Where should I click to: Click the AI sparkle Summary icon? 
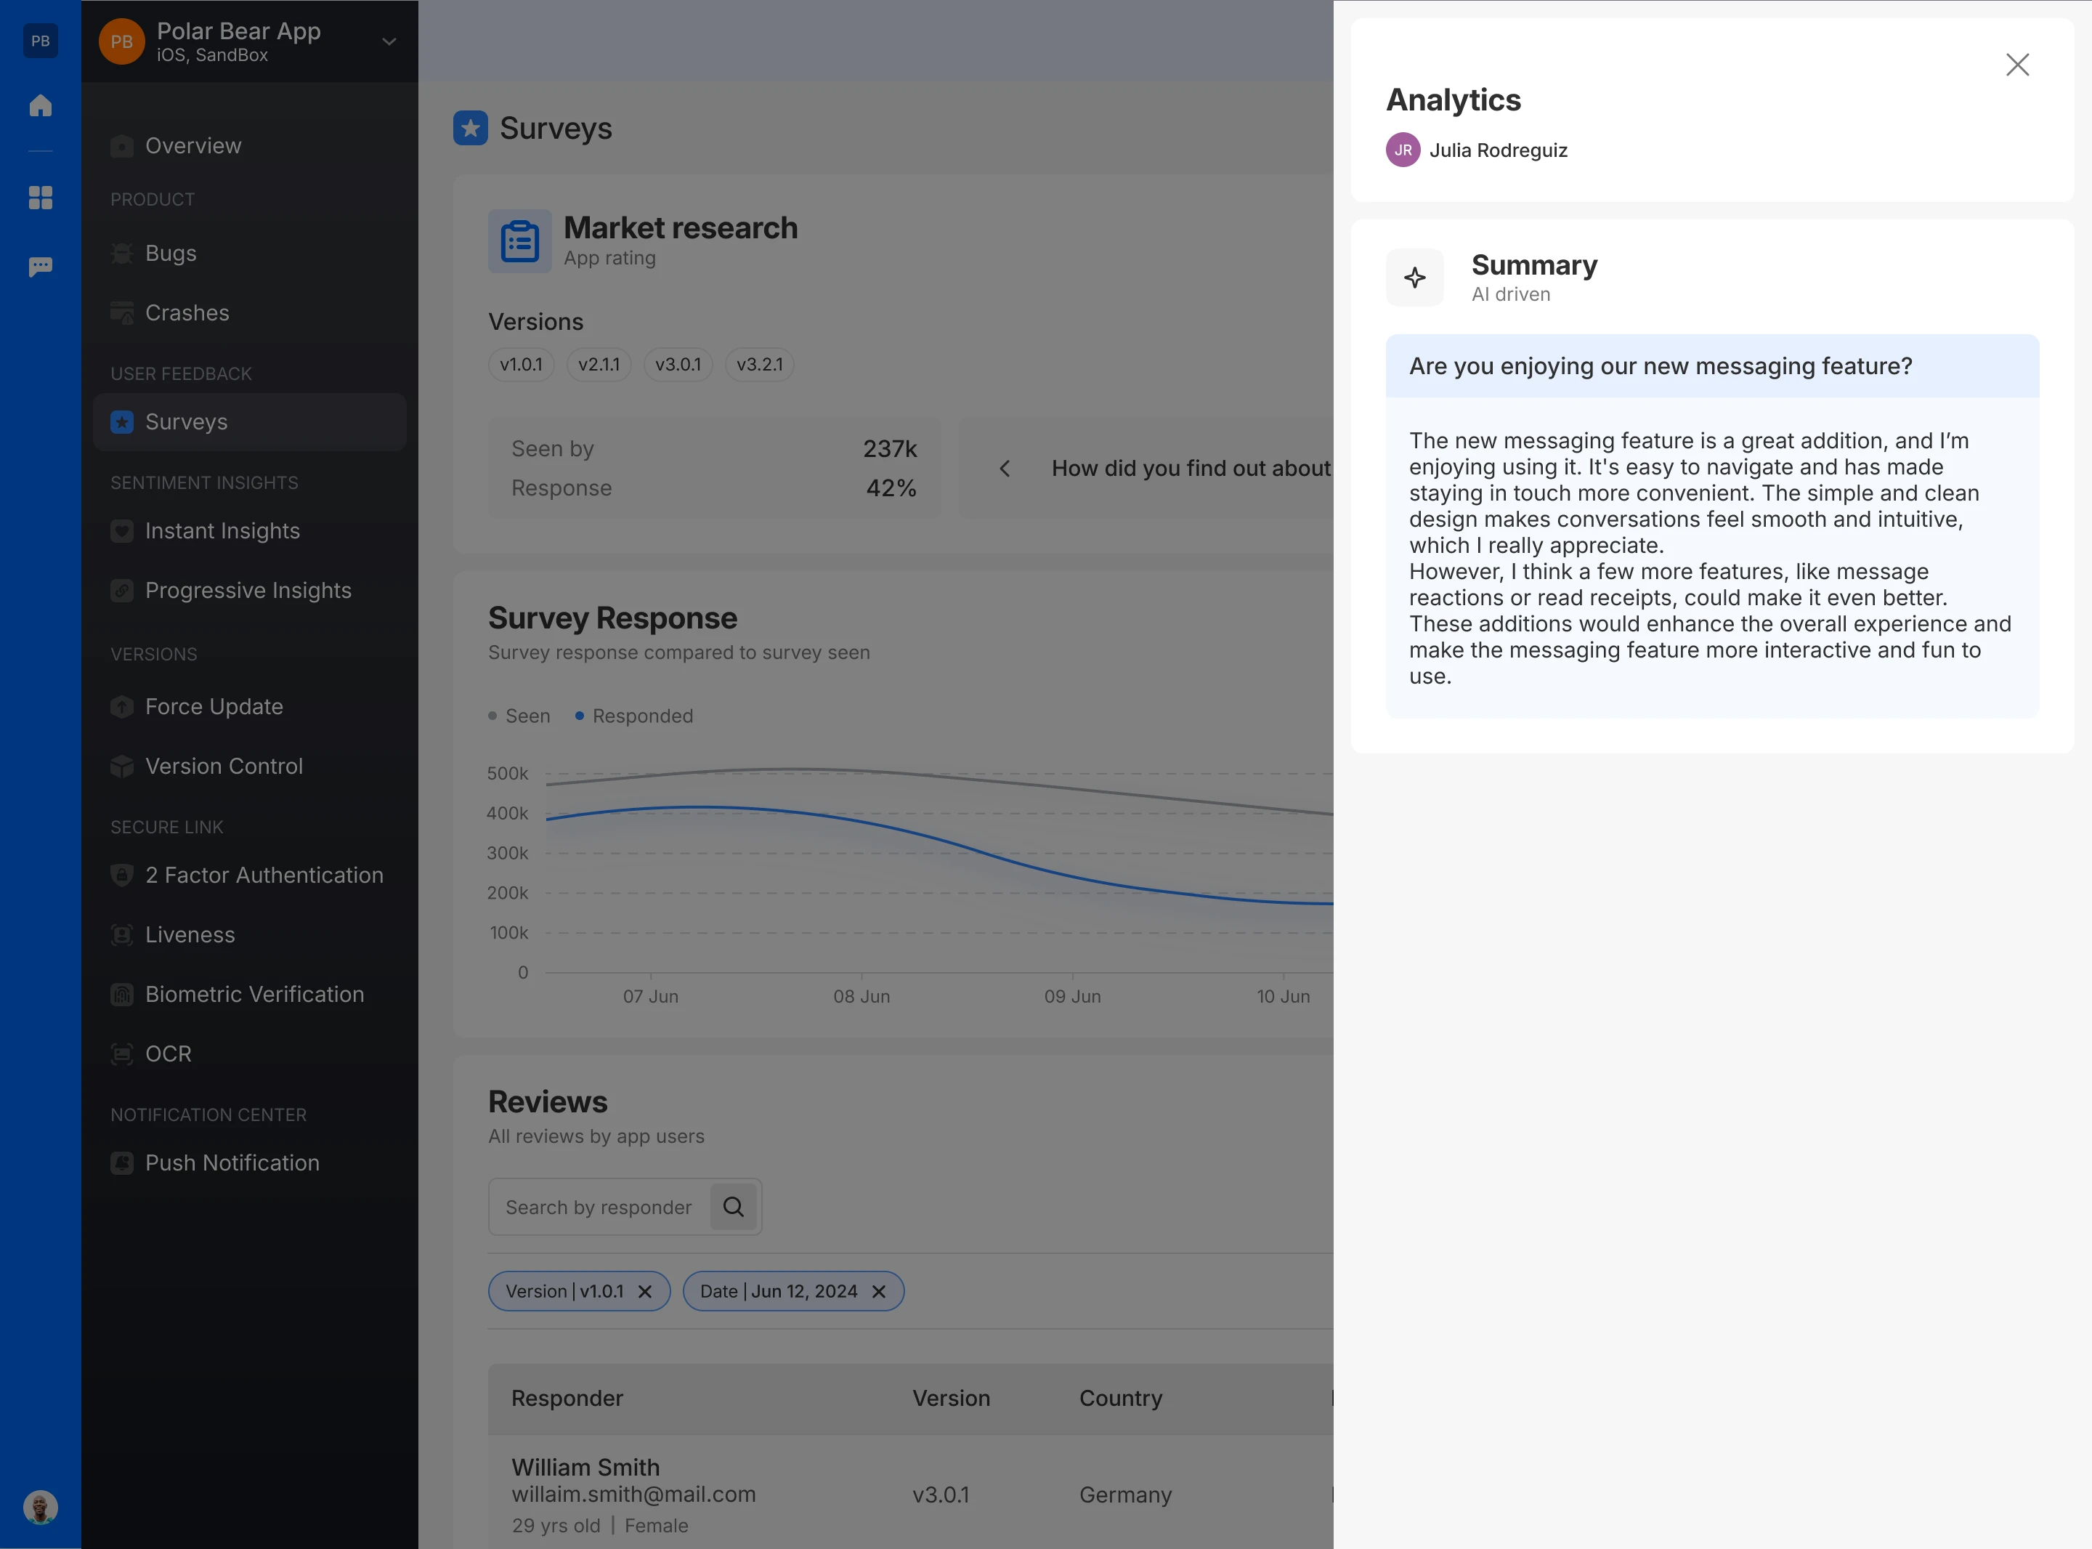coord(1414,278)
